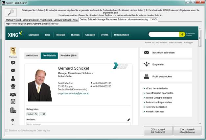Open the messages envelope icon in sidebar
Image resolution: width=206 pixels, height=140 pixels.
pos(13,70)
